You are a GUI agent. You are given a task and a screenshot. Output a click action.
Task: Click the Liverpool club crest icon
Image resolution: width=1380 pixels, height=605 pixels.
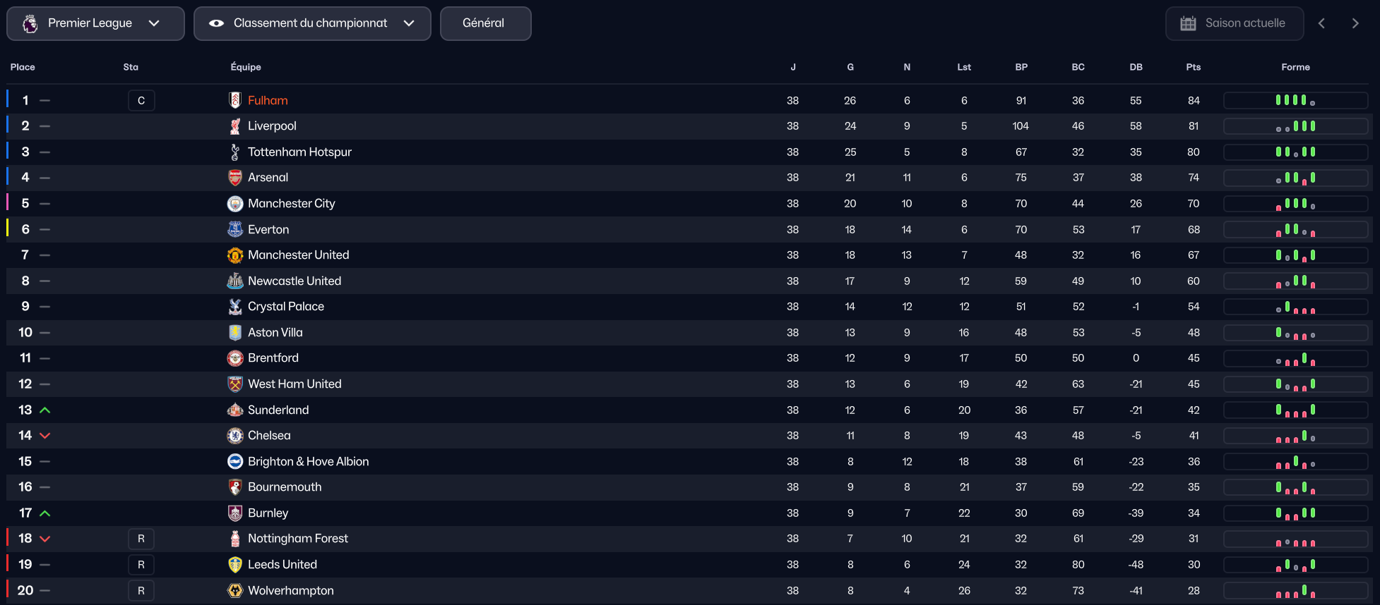[235, 126]
